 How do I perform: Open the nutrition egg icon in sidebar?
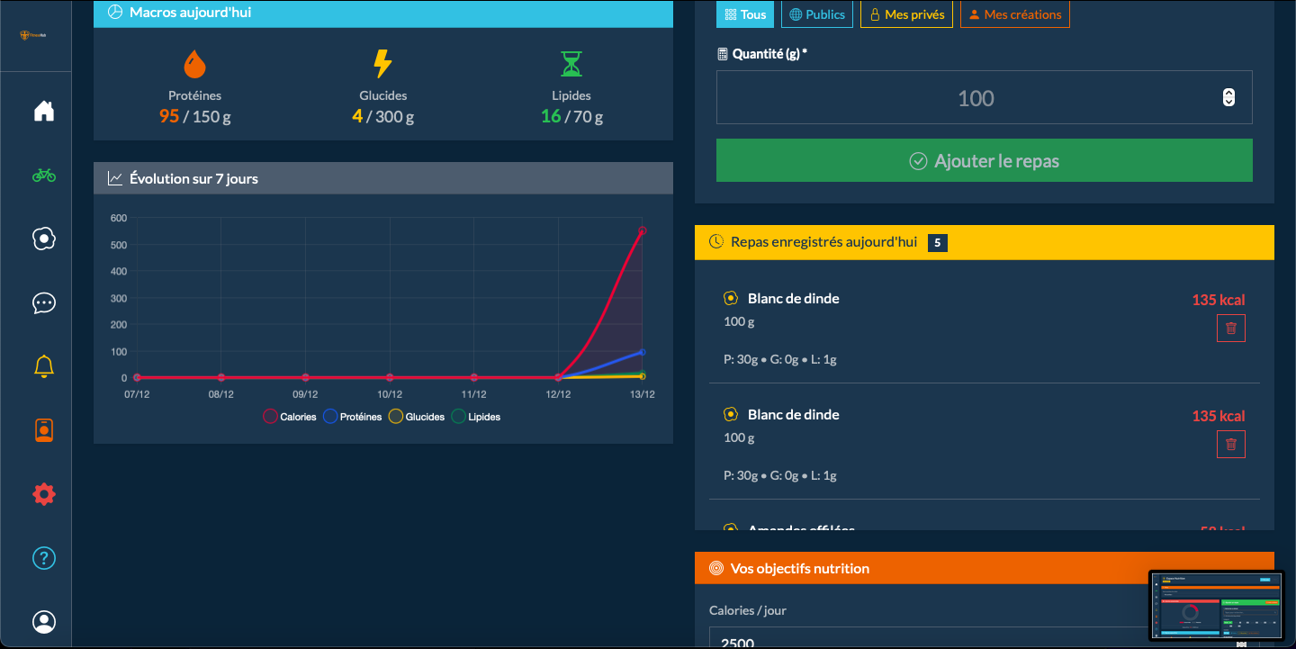pos(44,239)
